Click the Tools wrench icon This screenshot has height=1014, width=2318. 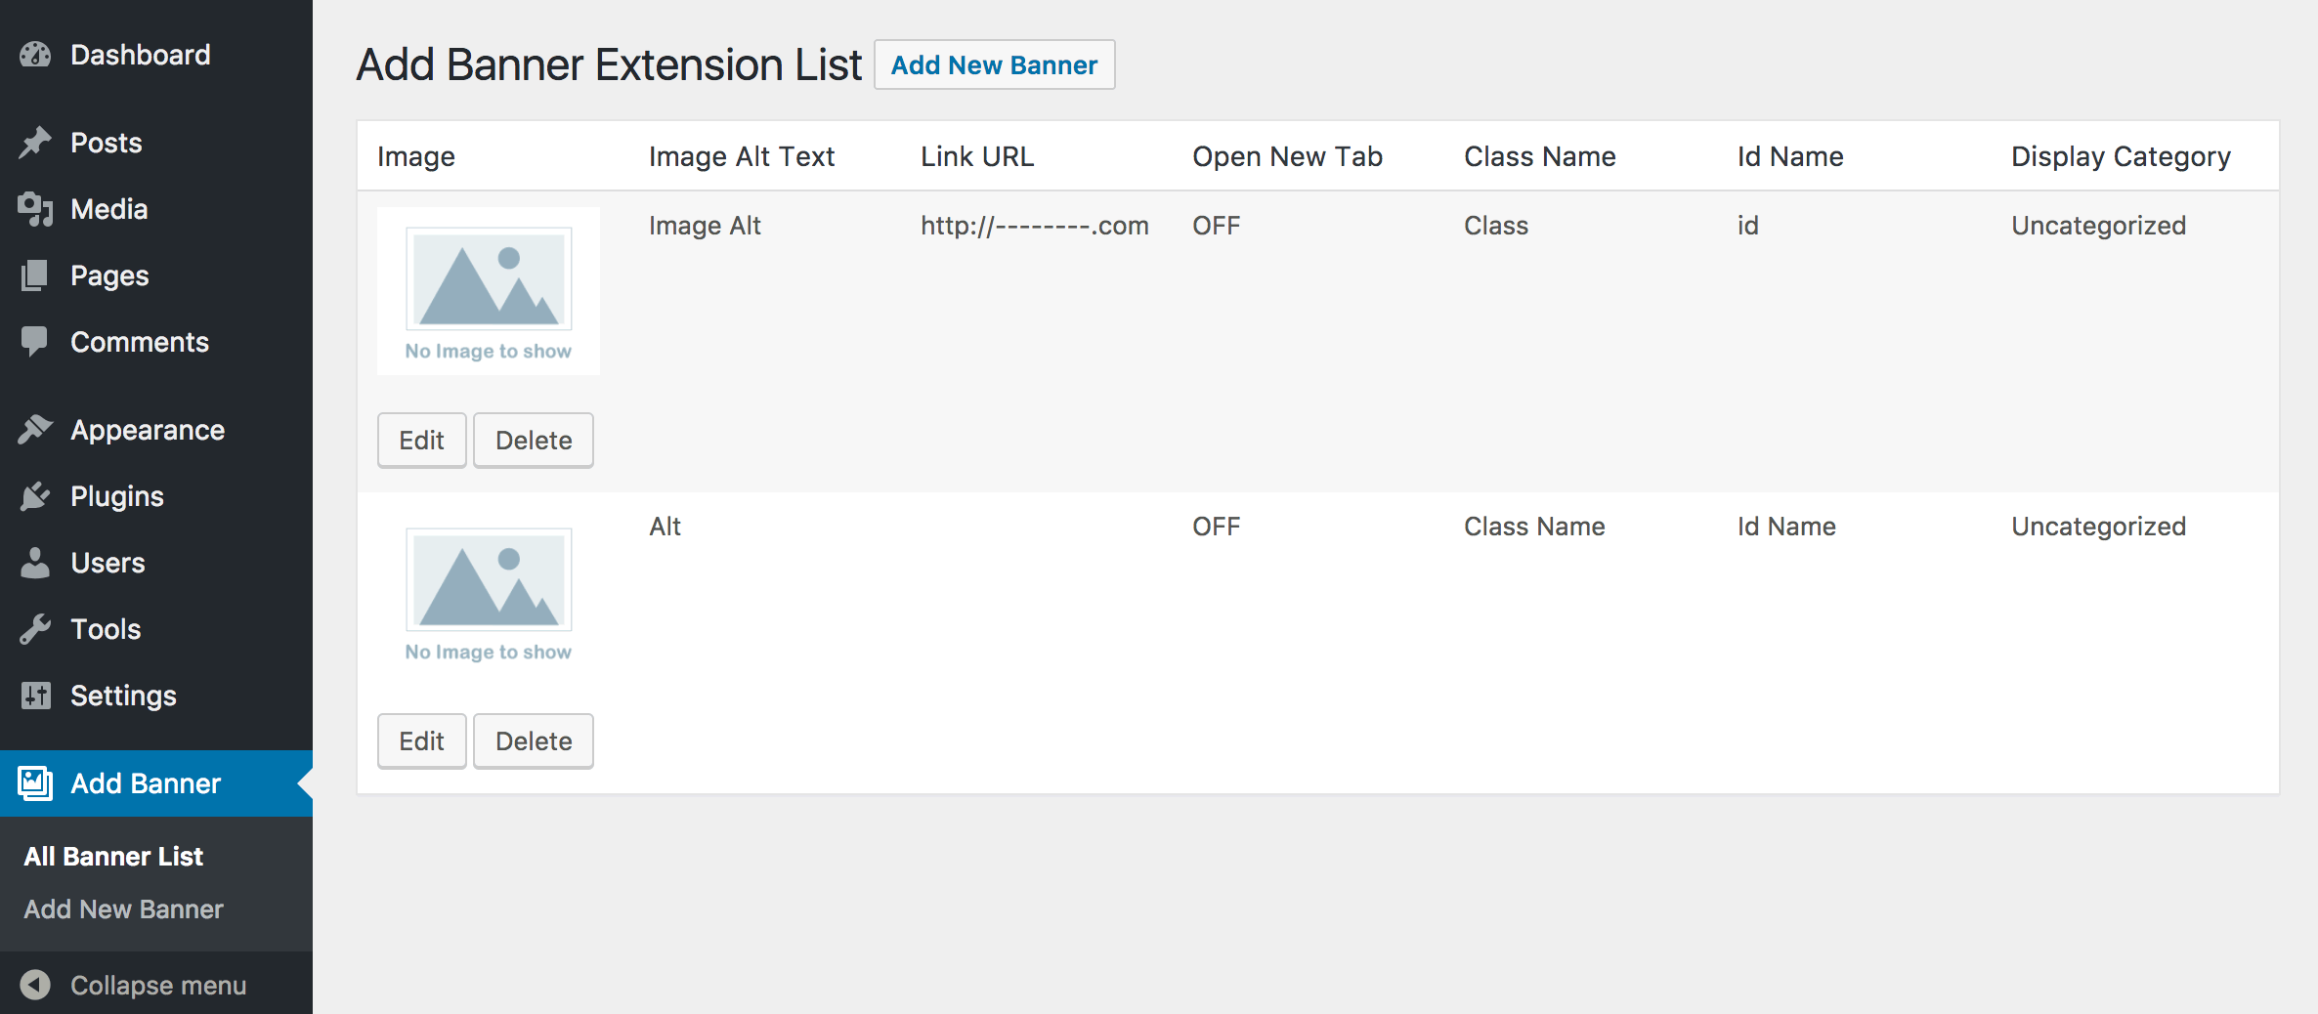pos(35,629)
